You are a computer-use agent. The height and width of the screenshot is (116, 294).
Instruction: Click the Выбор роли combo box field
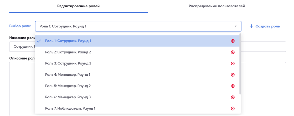[138, 26]
